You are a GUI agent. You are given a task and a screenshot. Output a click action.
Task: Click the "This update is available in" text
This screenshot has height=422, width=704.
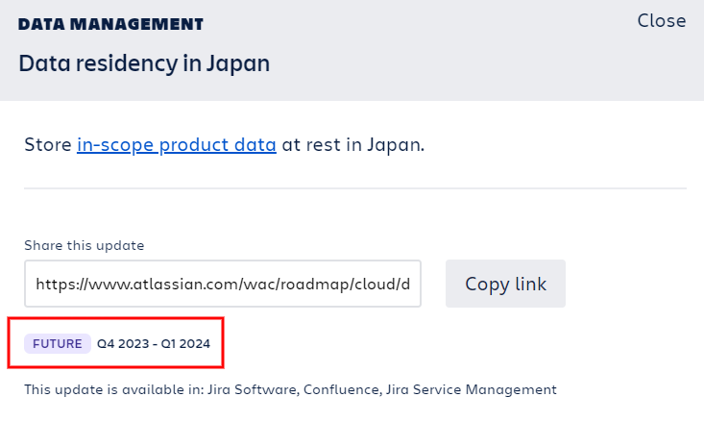point(114,389)
